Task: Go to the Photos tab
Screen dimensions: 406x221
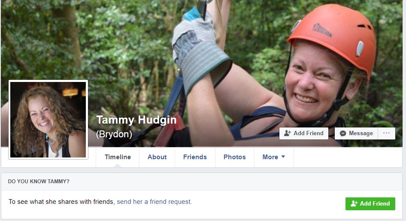Action: [235, 157]
